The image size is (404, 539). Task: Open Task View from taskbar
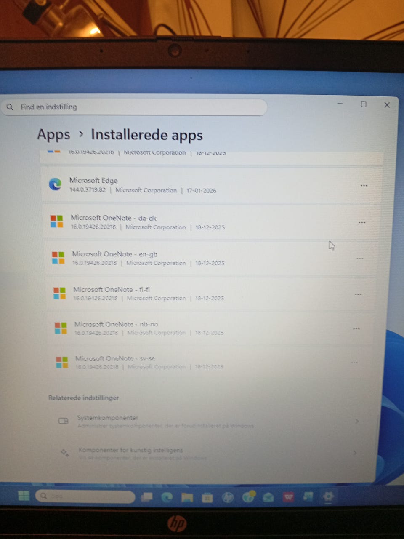point(146,497)
